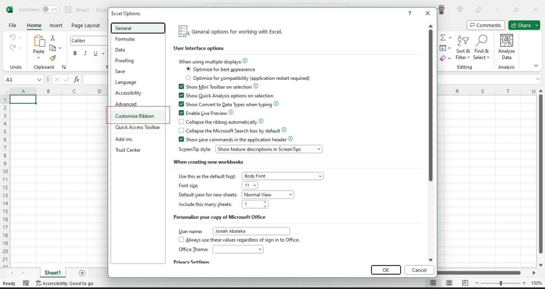Select Customize Ribbon category
545x289 pixels.
click(x=138, y=116)
